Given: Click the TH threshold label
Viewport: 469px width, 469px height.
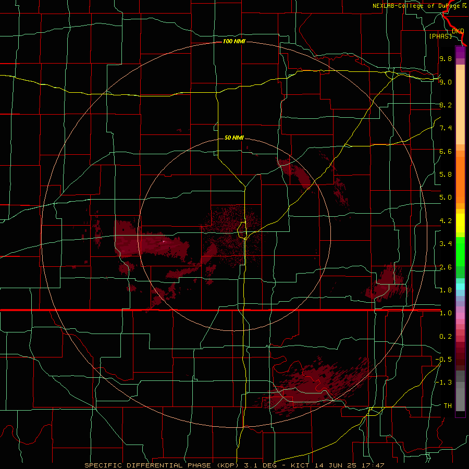Looking at the screenshot, I should pyautogui.click(x=448, y=406).
